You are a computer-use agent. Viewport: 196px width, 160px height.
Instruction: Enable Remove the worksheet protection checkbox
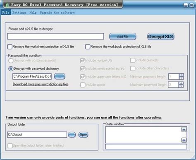pos(10,47)
